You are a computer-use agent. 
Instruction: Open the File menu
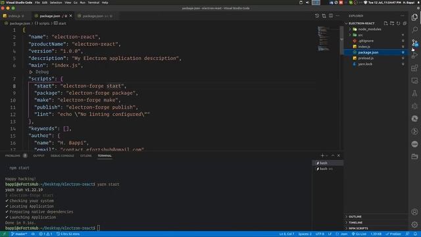coord(37,3)
